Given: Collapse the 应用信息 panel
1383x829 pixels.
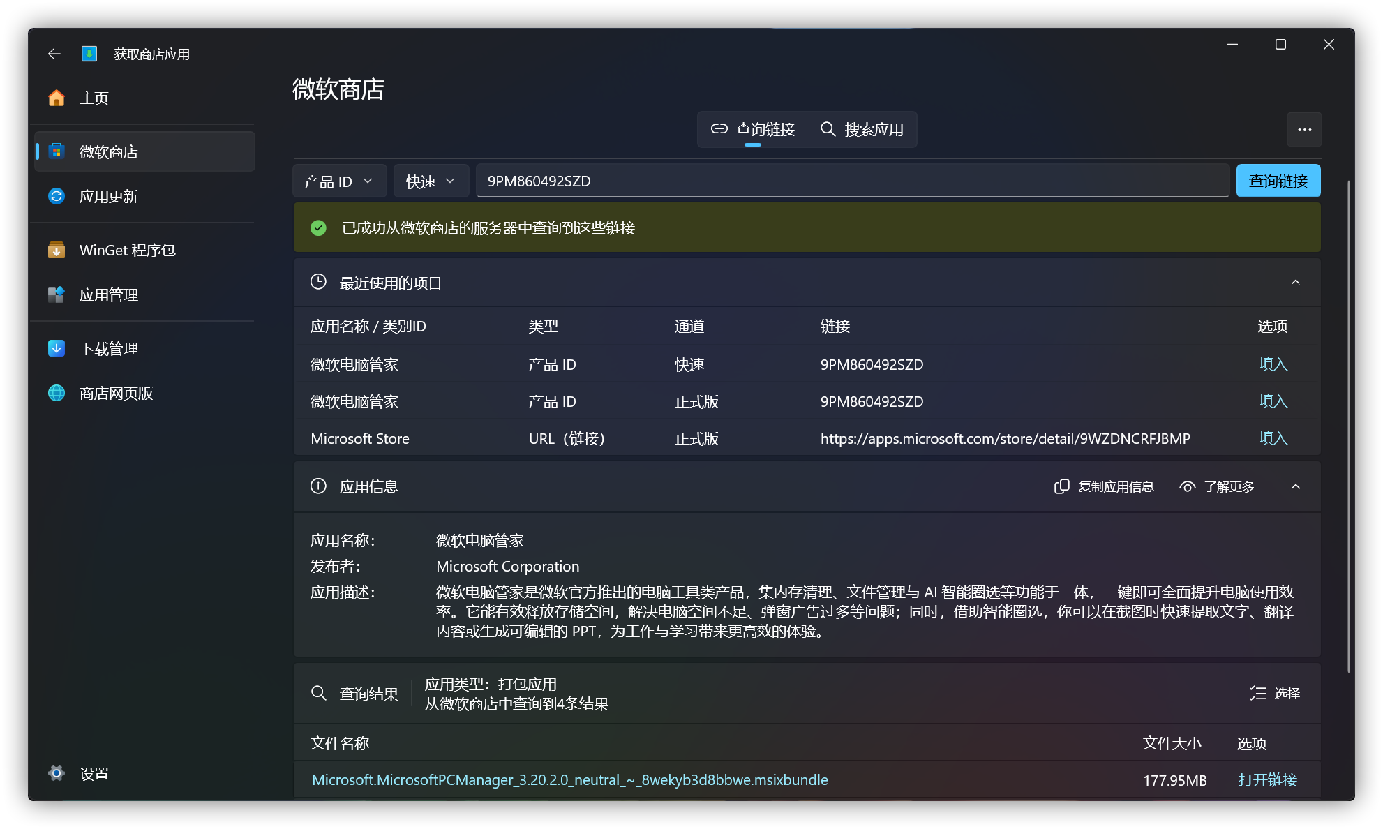Looking at the screenshot, I should [1296, 486].
